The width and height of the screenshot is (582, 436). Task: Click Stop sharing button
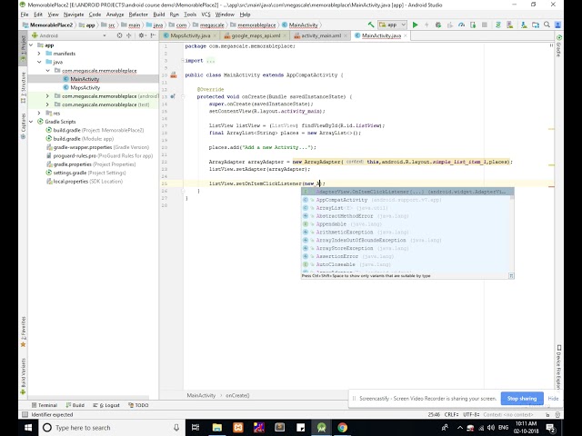[522, 399]
